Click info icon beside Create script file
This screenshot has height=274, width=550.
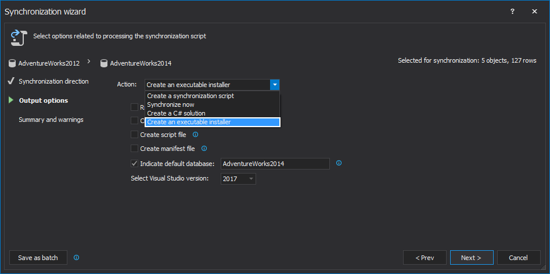point(195,135)
